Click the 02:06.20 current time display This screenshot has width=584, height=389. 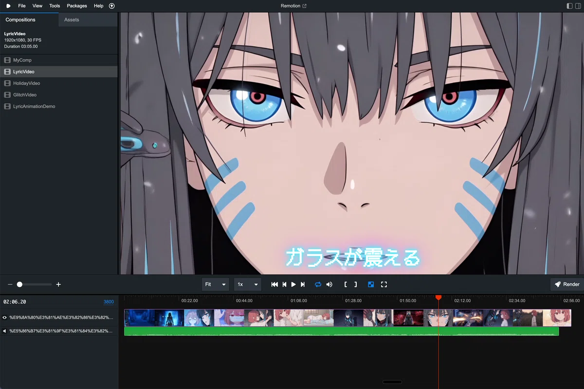click(15, 302)
